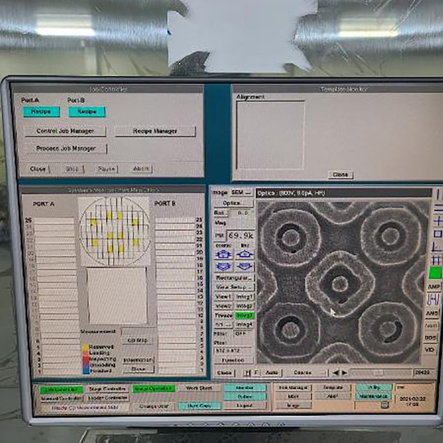Click the green color indicator square
This screenshot has height=443, width=443.
pos(435,273)
